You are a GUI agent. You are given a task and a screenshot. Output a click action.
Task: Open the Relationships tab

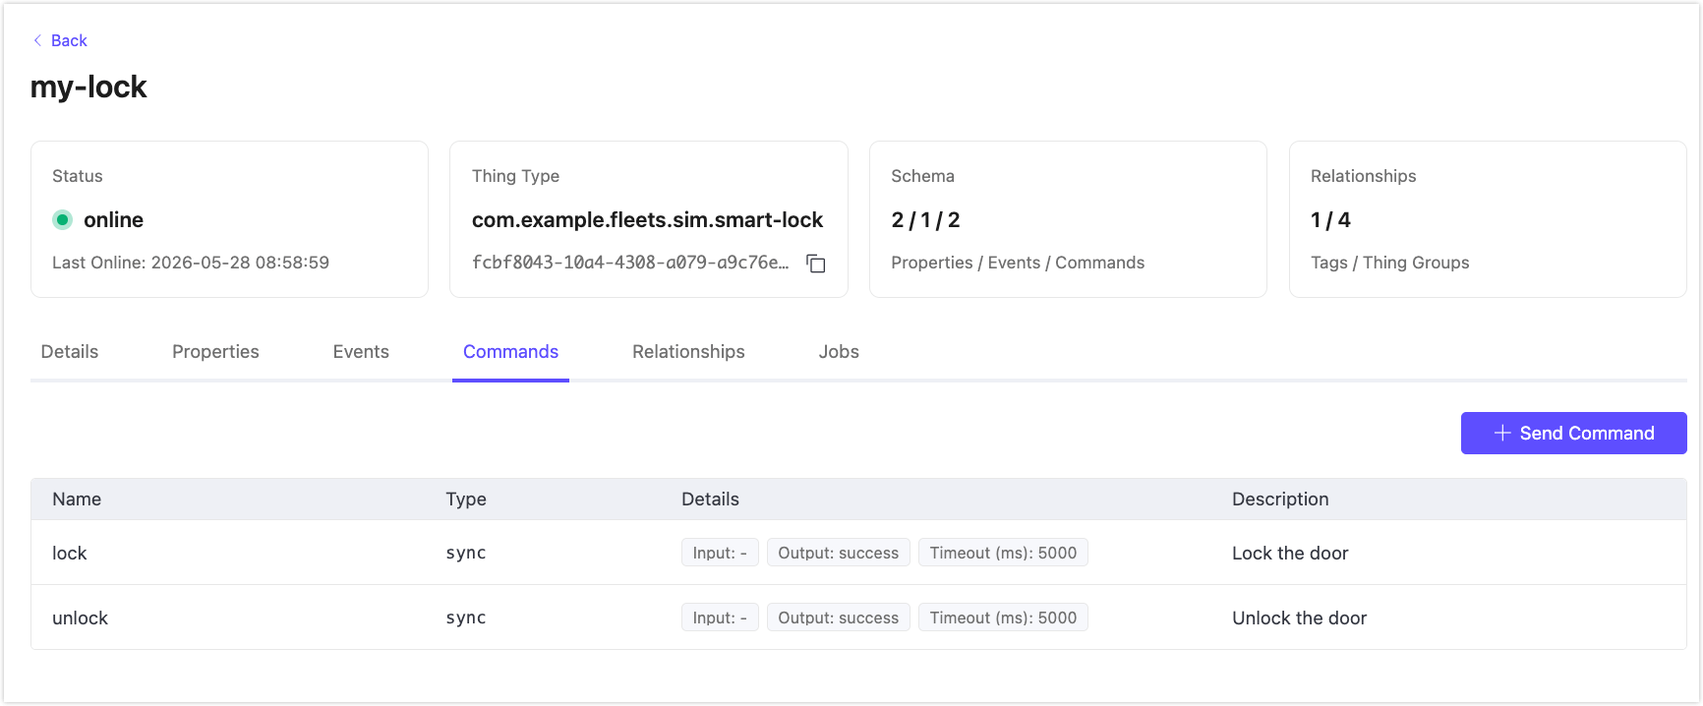click(688, 352)
